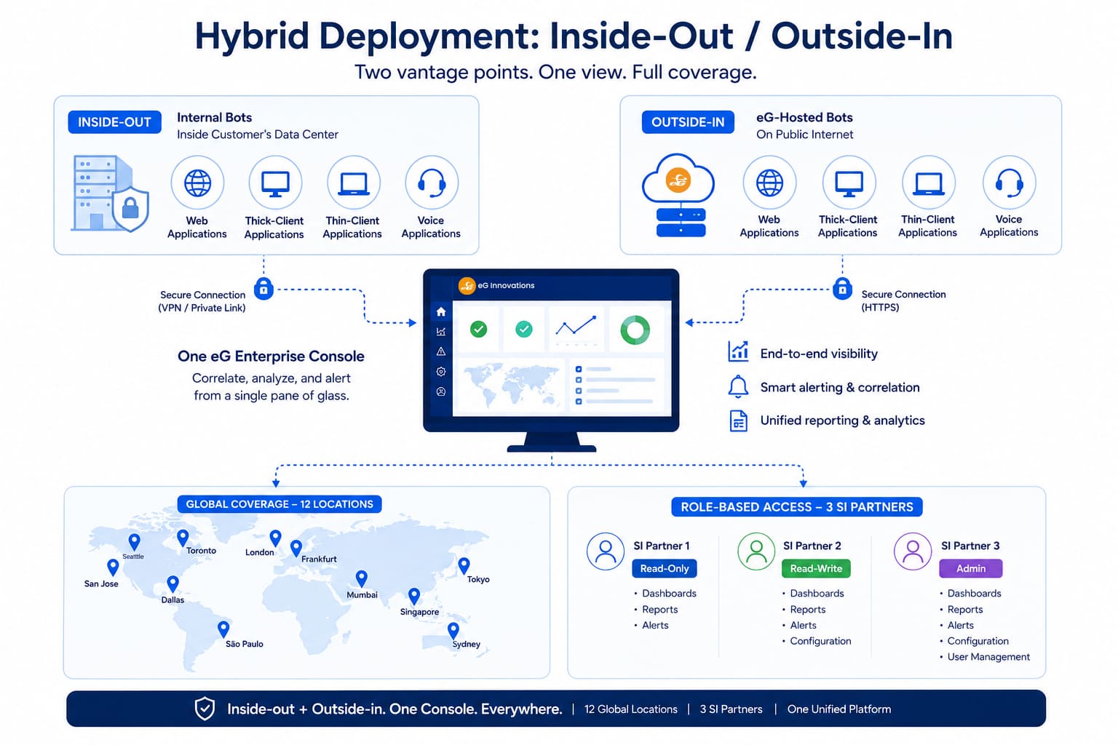Click 'Alerts' under SI Partner 1

pyautogui.click(x=655, y=625)
